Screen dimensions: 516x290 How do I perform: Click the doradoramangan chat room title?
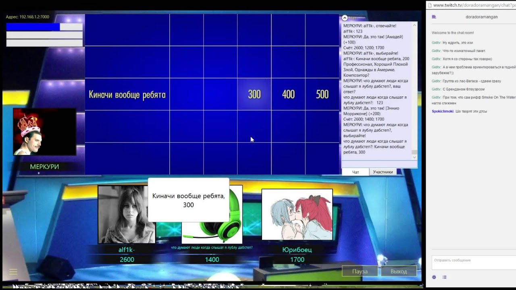481,17
